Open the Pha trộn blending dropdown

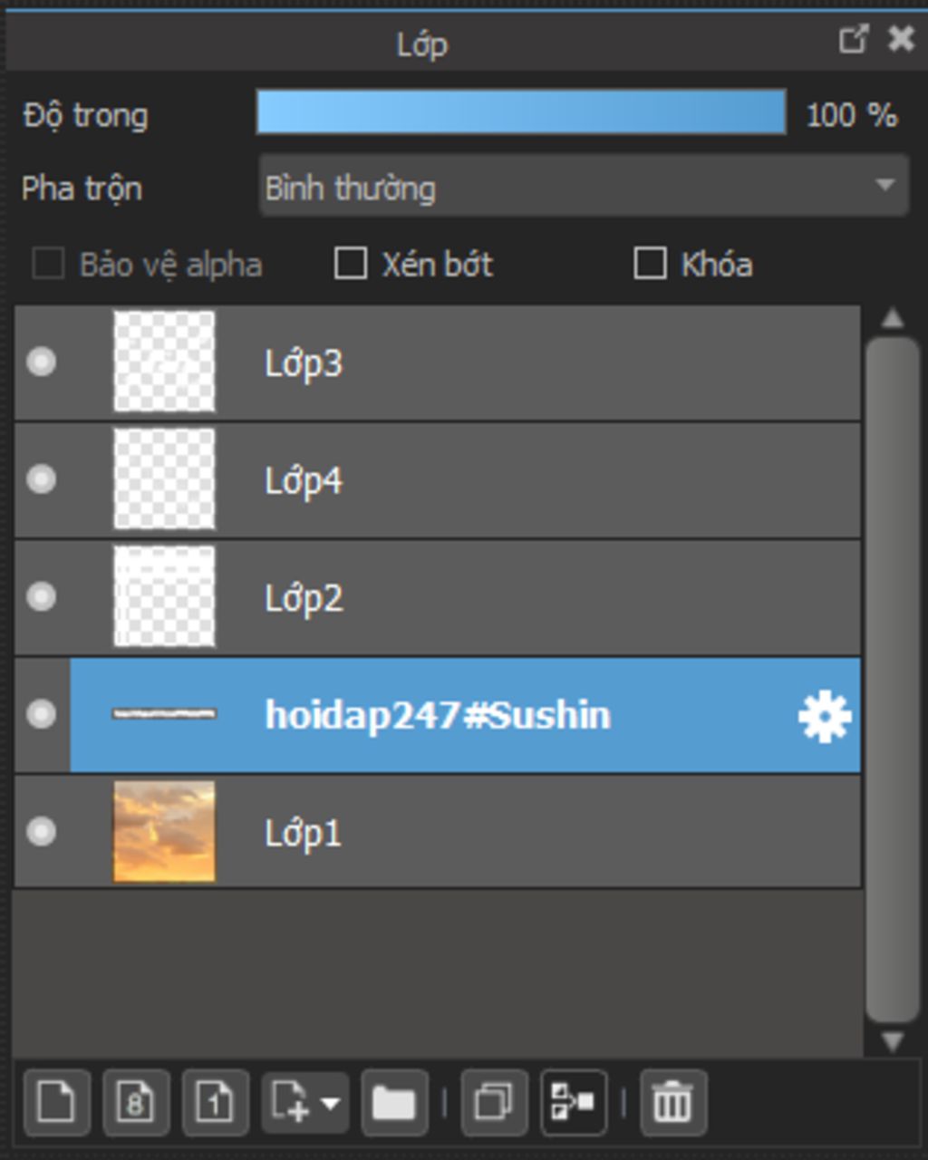(x=584, y=185)
